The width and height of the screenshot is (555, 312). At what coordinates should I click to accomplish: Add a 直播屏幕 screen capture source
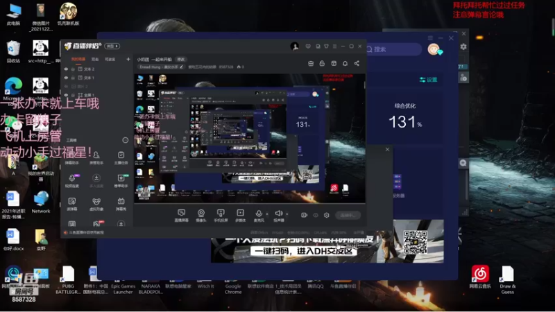[181, 216]
